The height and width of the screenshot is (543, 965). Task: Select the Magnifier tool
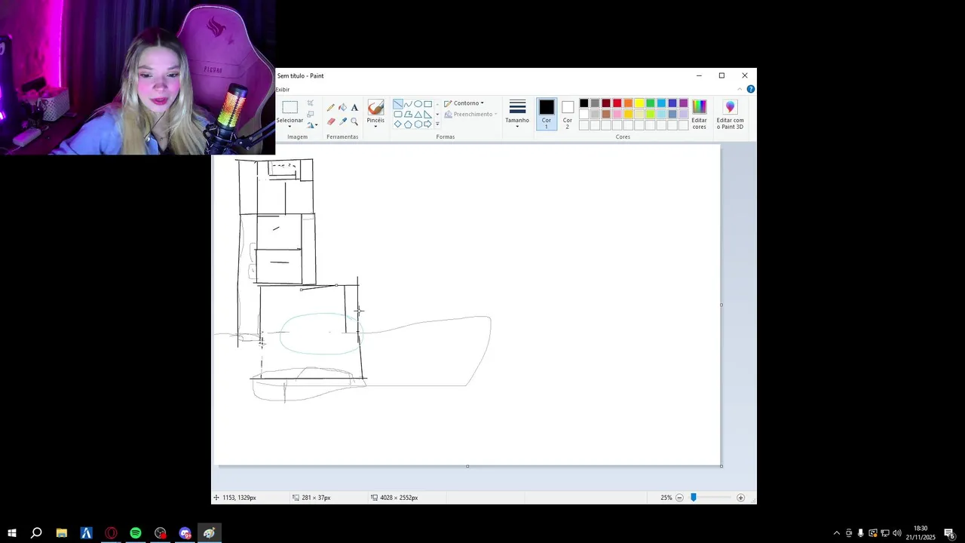pyautogui.click(x=354, y=121)
